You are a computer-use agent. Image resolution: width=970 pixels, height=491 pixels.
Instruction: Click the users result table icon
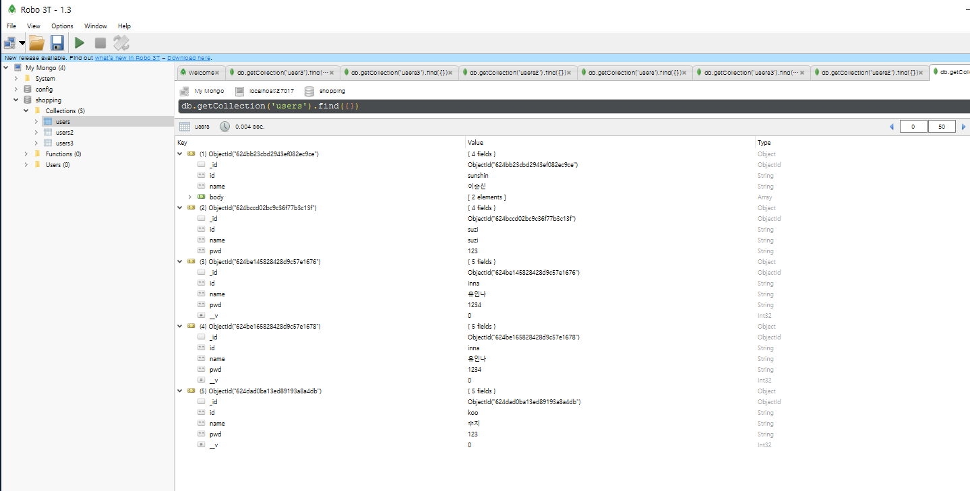coord(184,127)
